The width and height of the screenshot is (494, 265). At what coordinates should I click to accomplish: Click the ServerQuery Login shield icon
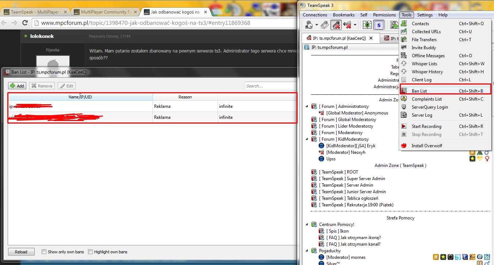click(404, 107)
